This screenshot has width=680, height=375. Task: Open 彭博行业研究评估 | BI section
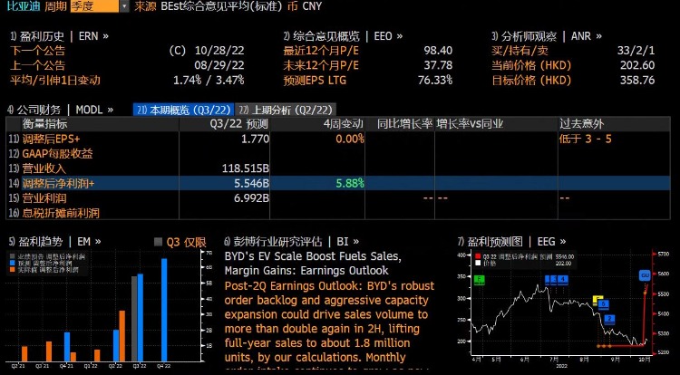click(291, 242)
